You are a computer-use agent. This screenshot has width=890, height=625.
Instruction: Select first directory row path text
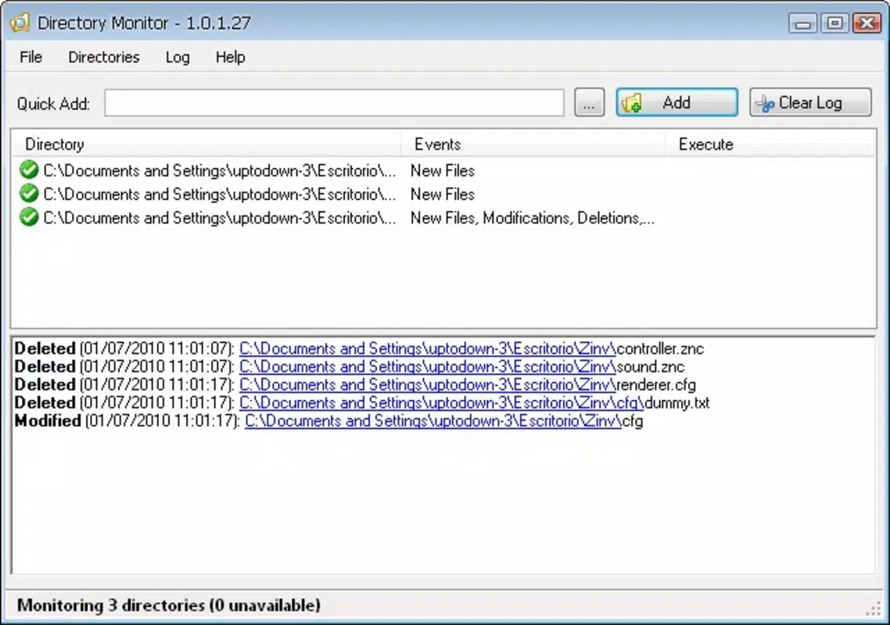(220, 171)
